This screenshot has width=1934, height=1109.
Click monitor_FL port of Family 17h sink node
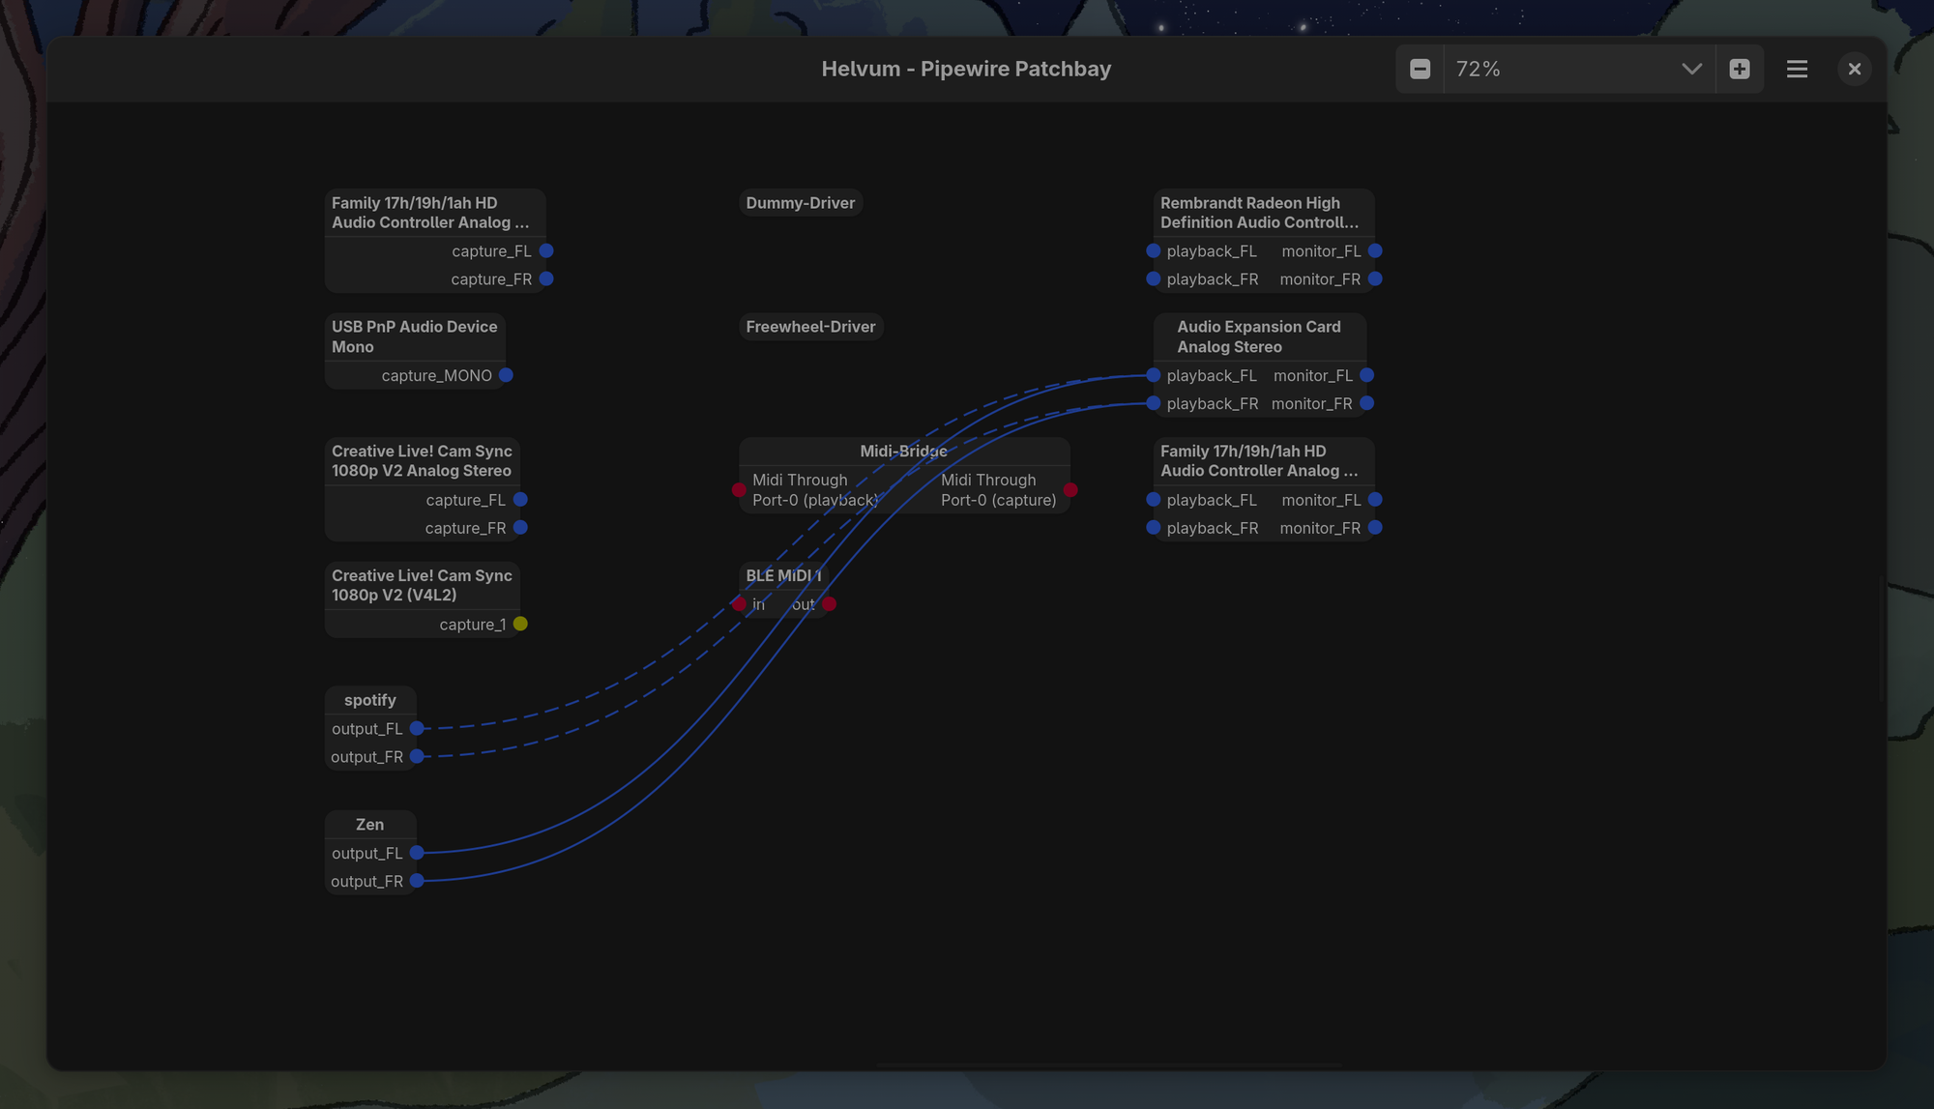[1375, 500]
